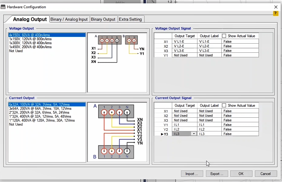Go to Extra Setting tab
The image size is (282, 182).
(130, 19)
